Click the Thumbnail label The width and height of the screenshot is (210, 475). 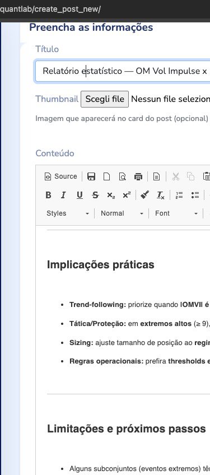[57, 99]
